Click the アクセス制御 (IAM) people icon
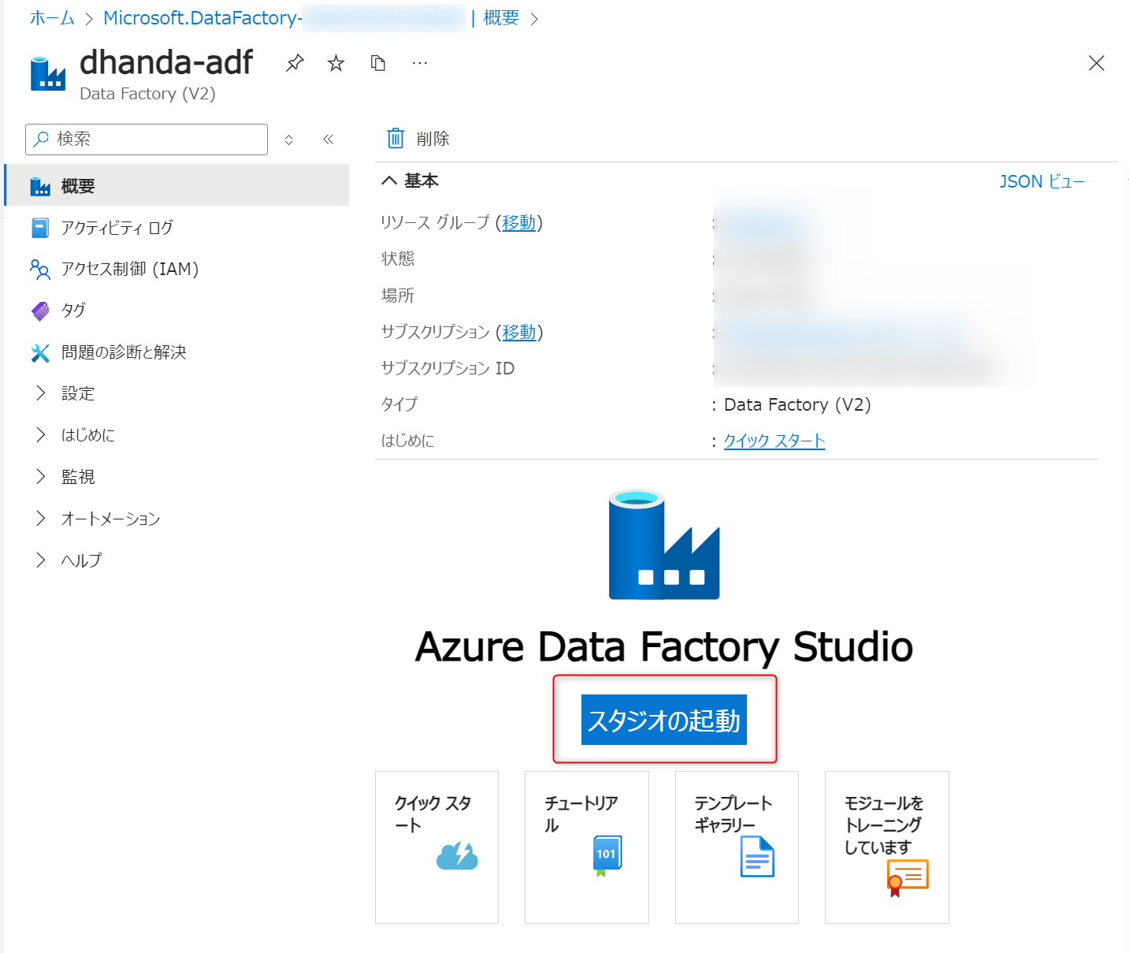This screenshot has width=1129, height=953. [x=40, y=270]
